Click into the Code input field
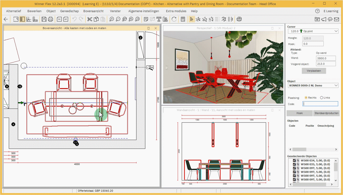Image resolution: width=343 pixels, height=195 pixels. [x=320, y=104]
